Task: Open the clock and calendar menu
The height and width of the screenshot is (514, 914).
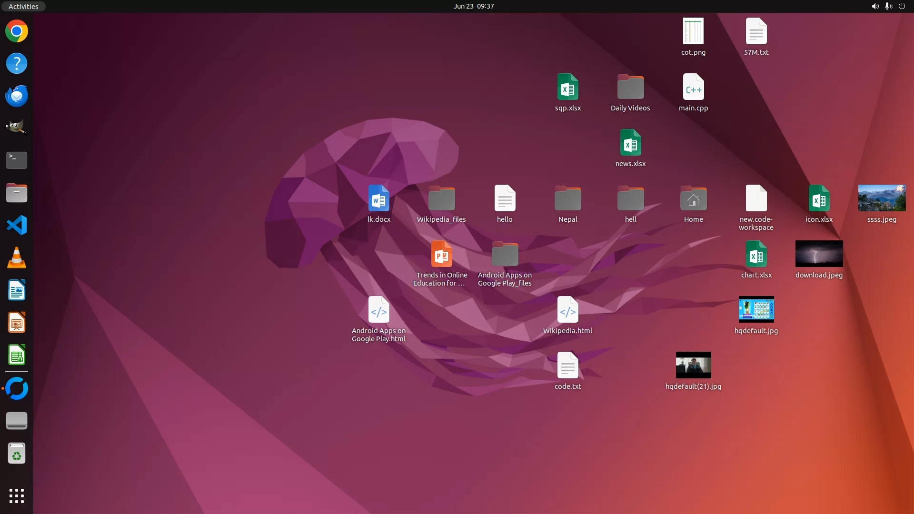Action: coord(473,6)
